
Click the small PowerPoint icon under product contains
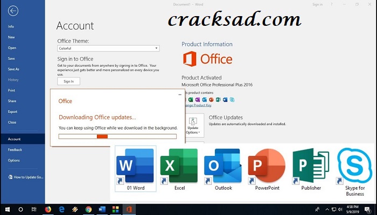pyautogui.click(x=211, y=99)
